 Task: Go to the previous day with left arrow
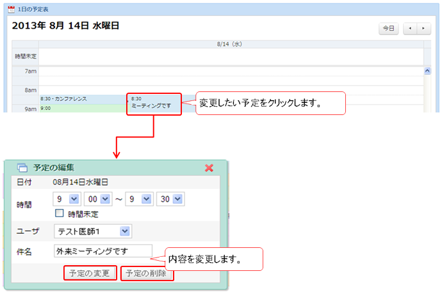point(411,29)
